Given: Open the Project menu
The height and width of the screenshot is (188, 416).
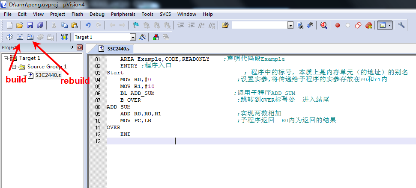Looking at the screenshot, I should tap(57, 14).
